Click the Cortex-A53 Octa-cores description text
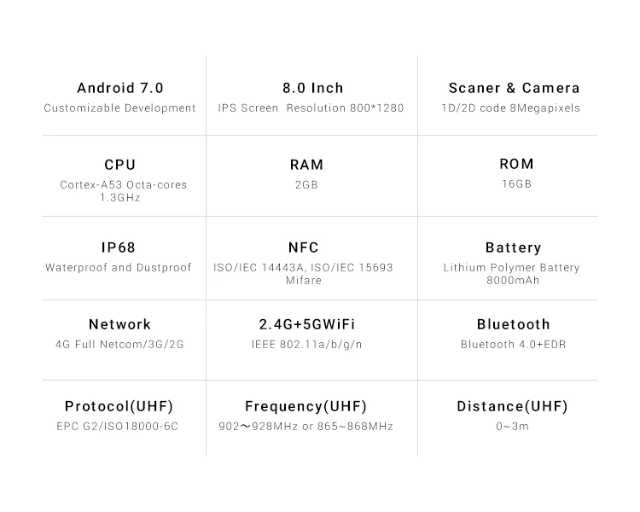Viewport: 640px width, 512px height. (x=123, y=184)
